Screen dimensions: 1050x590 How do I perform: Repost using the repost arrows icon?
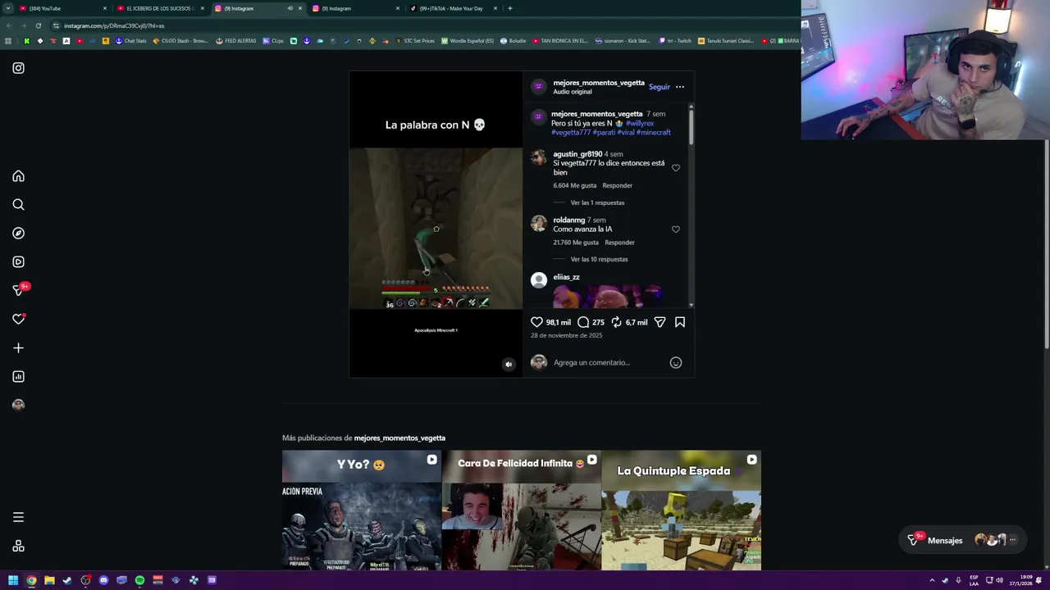coord(616,322)
